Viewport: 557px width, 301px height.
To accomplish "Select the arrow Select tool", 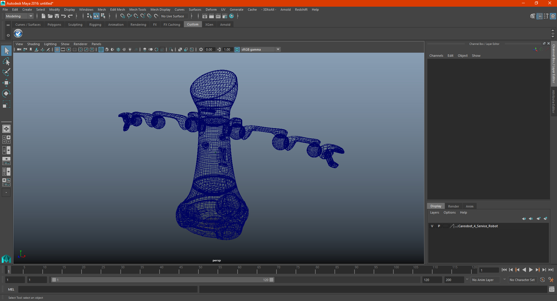I will (x=6, y=51).
